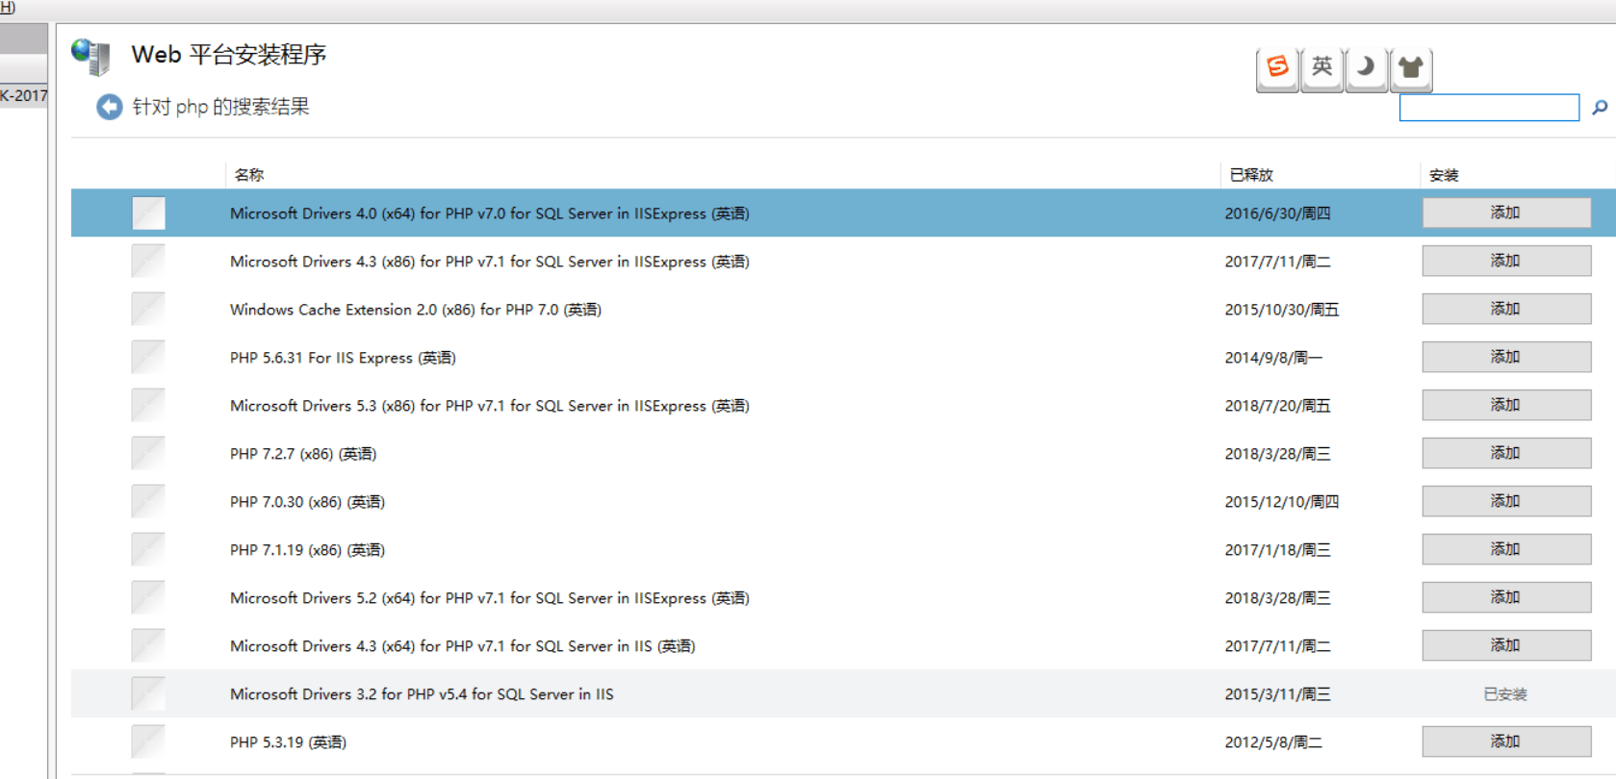
Task: Select the name PHP 5.6.31 For IIS Express
Action: 343,358
